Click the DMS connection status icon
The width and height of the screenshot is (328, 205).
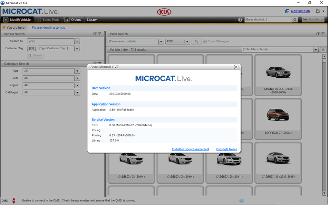13,201
